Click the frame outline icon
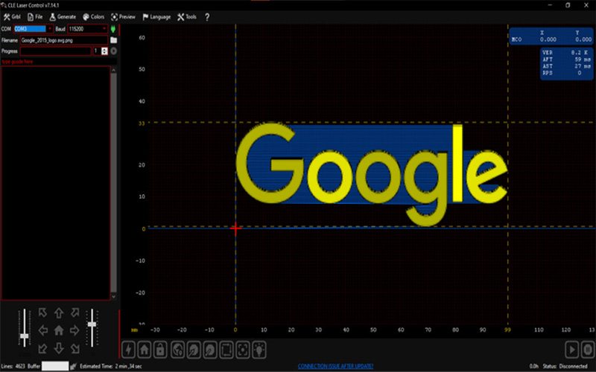This screenshot has height=372, width=596. tap(226, 350)
